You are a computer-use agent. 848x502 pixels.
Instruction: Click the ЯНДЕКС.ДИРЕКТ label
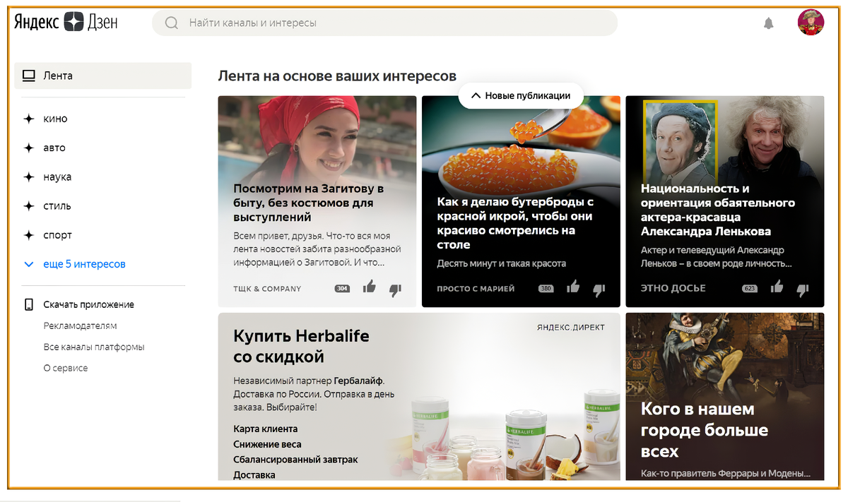570,328
